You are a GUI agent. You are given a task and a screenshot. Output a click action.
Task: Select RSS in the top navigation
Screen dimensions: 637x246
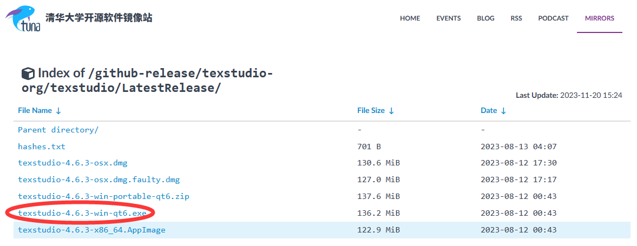[516, 18]
